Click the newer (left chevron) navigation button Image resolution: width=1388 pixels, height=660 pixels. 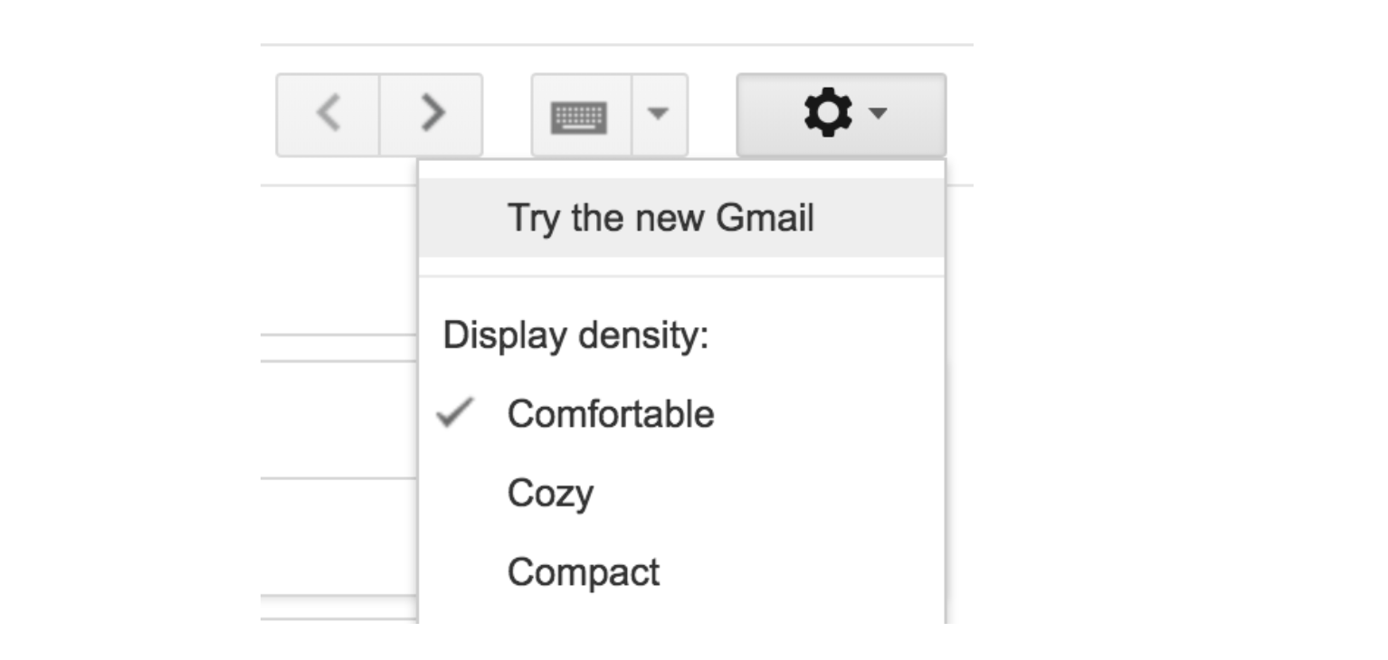click(328, 115)
